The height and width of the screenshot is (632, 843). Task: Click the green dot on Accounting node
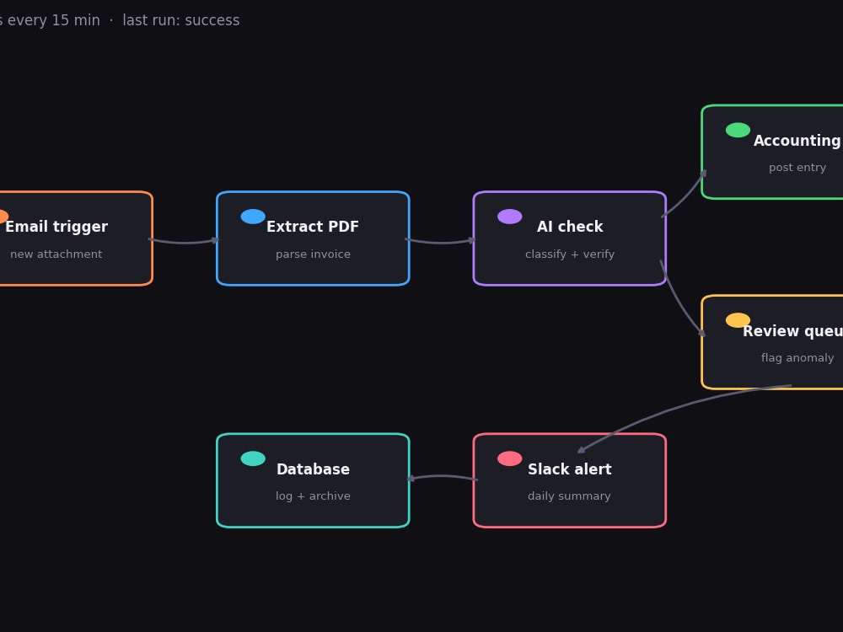click(738, 130)
